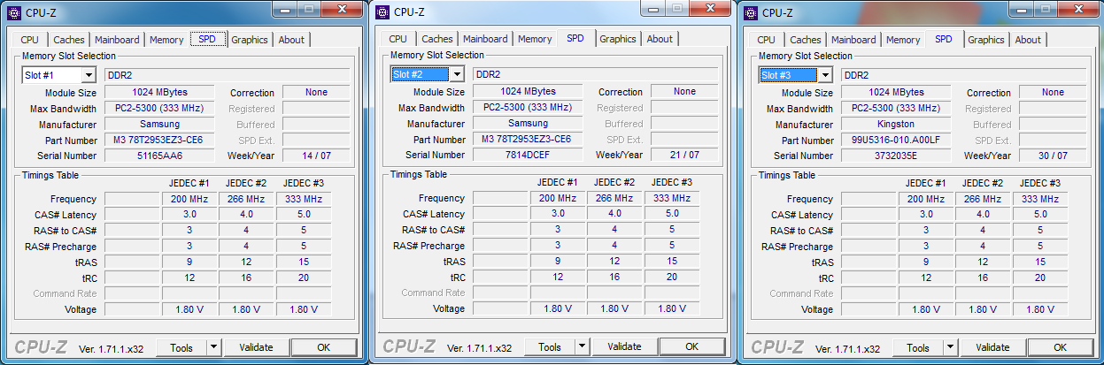The image size is (1104, 365).
Task: Click Tools button in the Slot #2 window
Action: (550, 346)
